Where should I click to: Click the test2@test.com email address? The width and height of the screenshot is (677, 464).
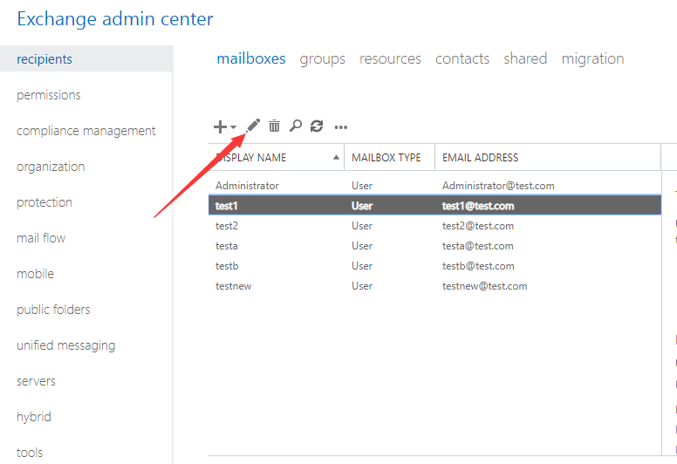pos(478,226)
